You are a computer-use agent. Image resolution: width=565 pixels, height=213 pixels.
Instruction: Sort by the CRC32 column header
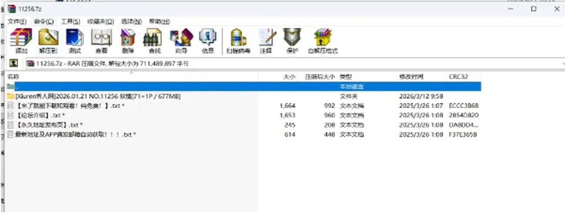[x=464, y=76]
